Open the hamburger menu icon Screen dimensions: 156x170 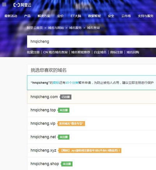(4, 5)
